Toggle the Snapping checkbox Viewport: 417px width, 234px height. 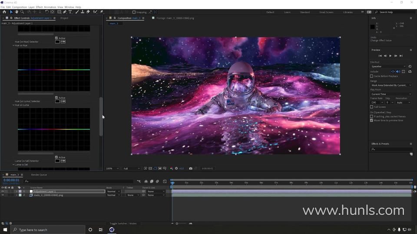point(134,12)
